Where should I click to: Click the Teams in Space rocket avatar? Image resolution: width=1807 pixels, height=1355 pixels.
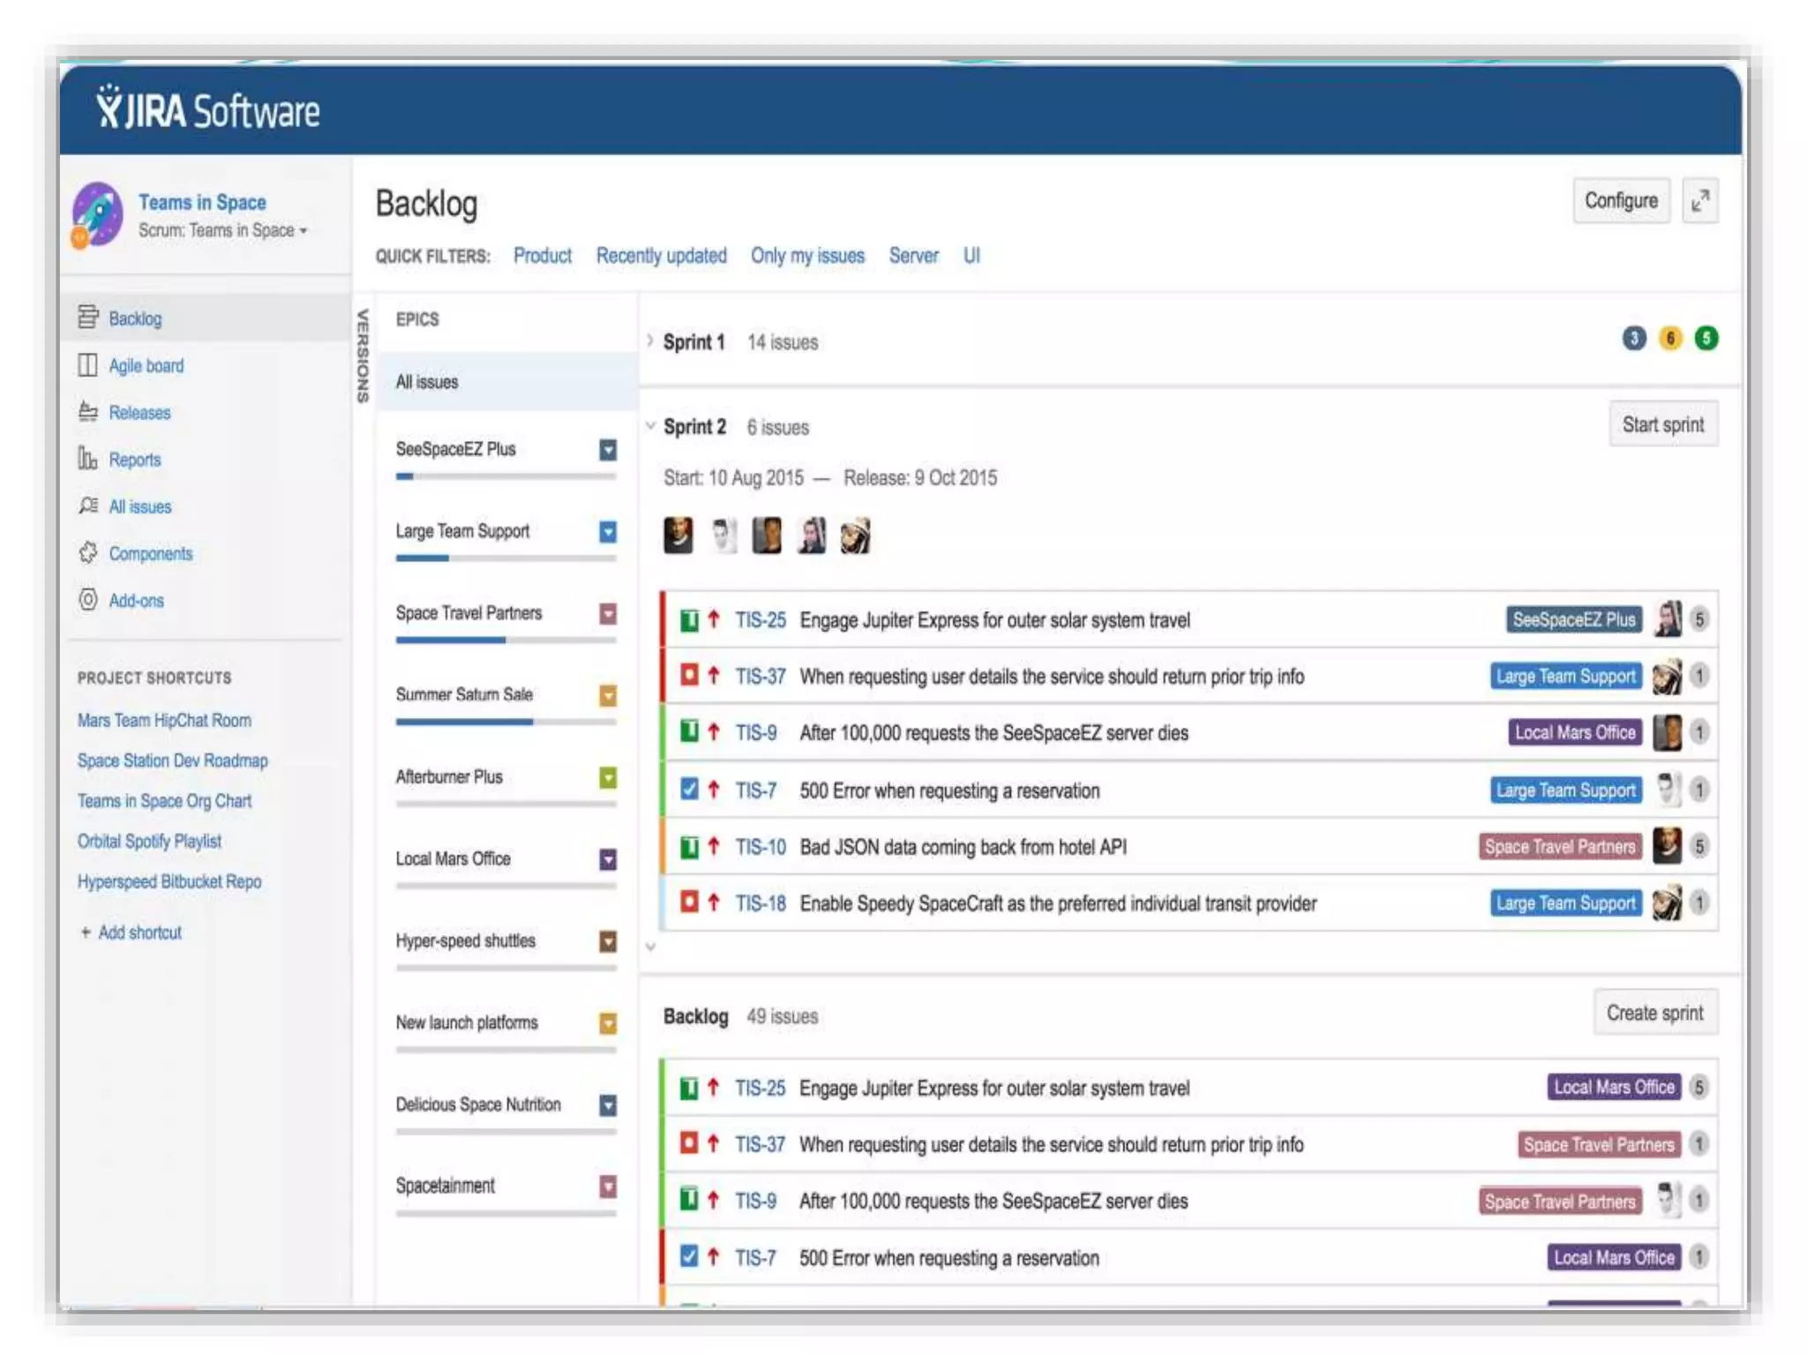click(x=97, y=214)
